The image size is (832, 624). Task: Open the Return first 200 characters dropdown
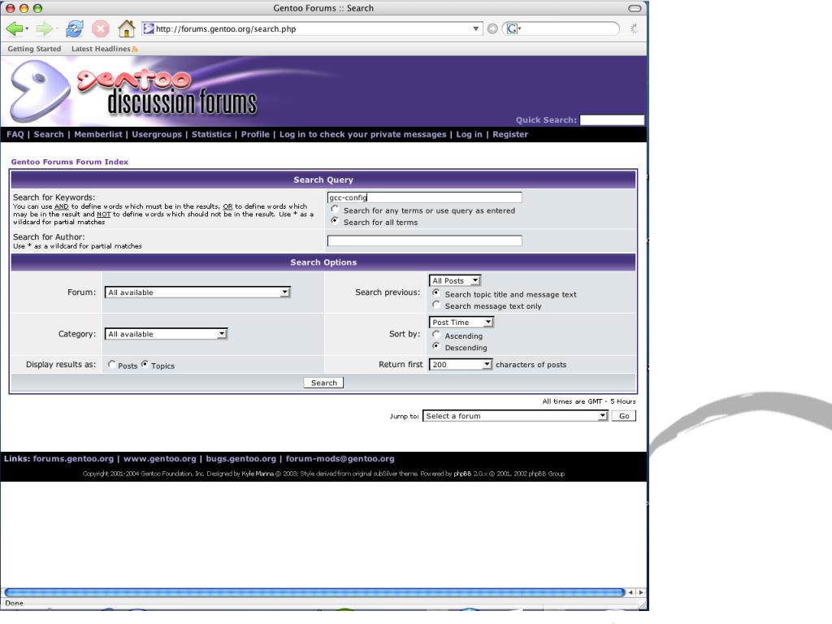click(461, 365)
